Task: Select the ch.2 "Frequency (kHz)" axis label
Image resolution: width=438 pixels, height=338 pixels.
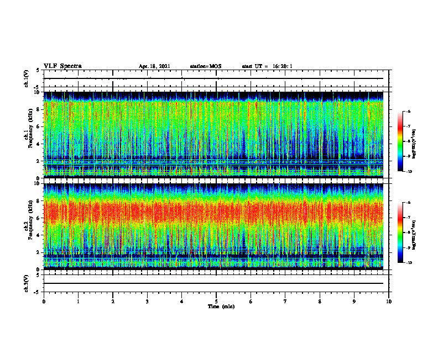Action: click(x=30, y=220)
